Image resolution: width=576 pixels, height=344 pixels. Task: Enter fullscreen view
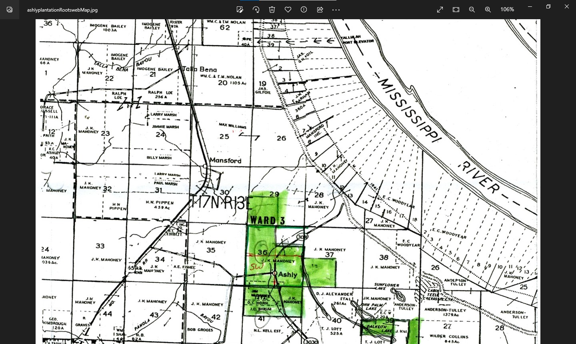(440, 10)
